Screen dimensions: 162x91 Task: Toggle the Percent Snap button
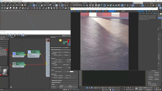coord(65,5)
